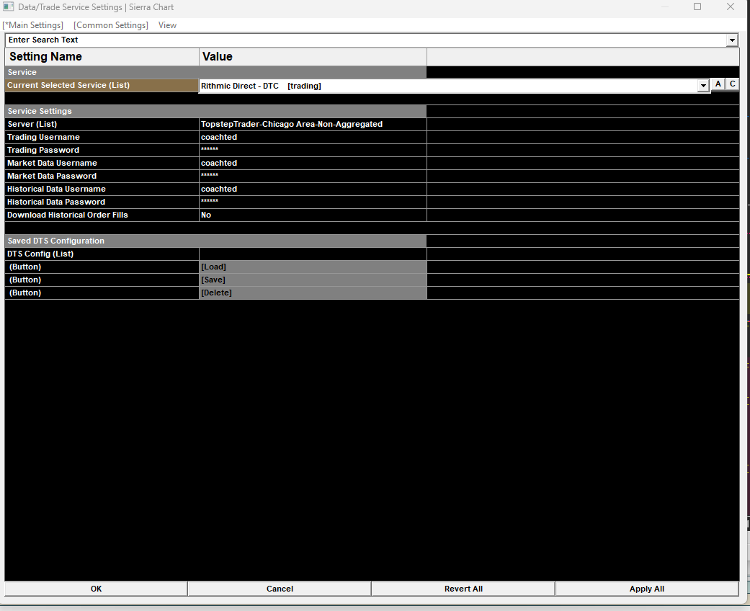
Task: Click Trading Password value field
Action: tap(313, 150)
